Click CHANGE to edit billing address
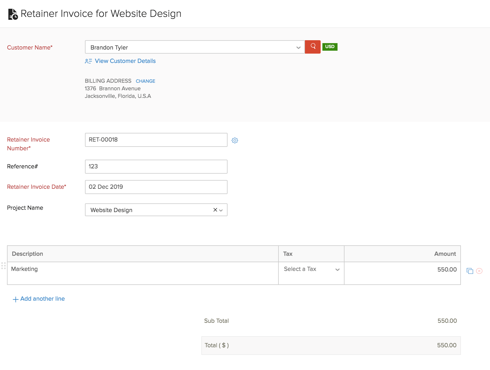This screenshot has height=370, width=490. (145, 81)
